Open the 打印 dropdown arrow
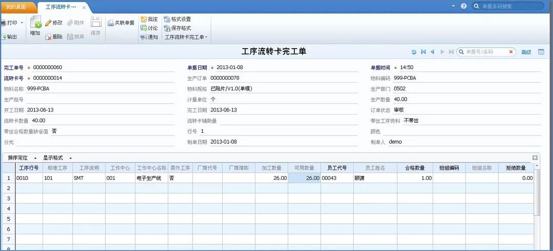This screenshot has height=251, width=553. 22,23
